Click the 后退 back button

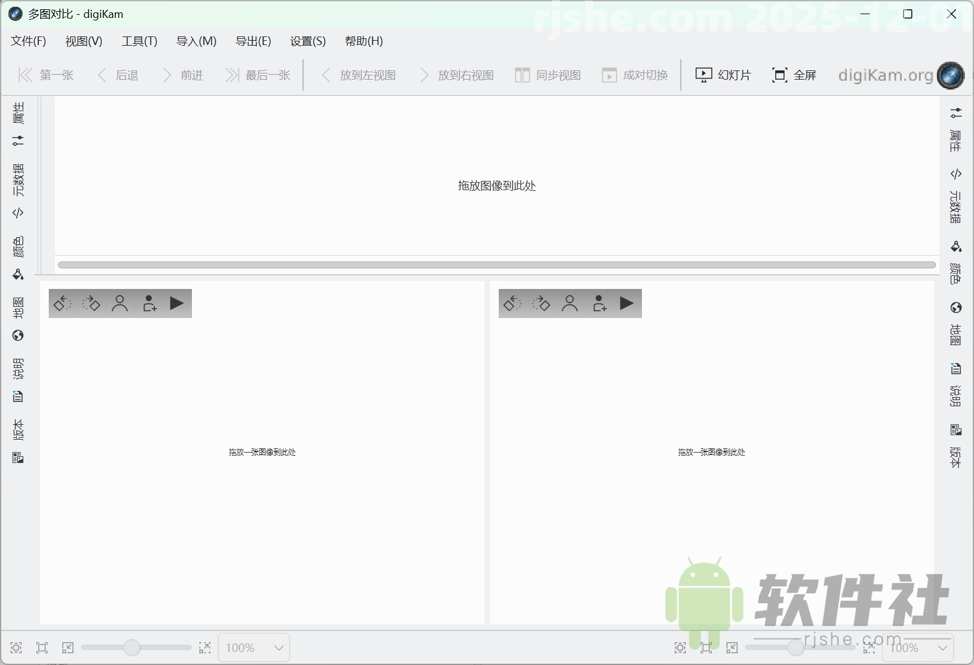click(x=118, y=75)
